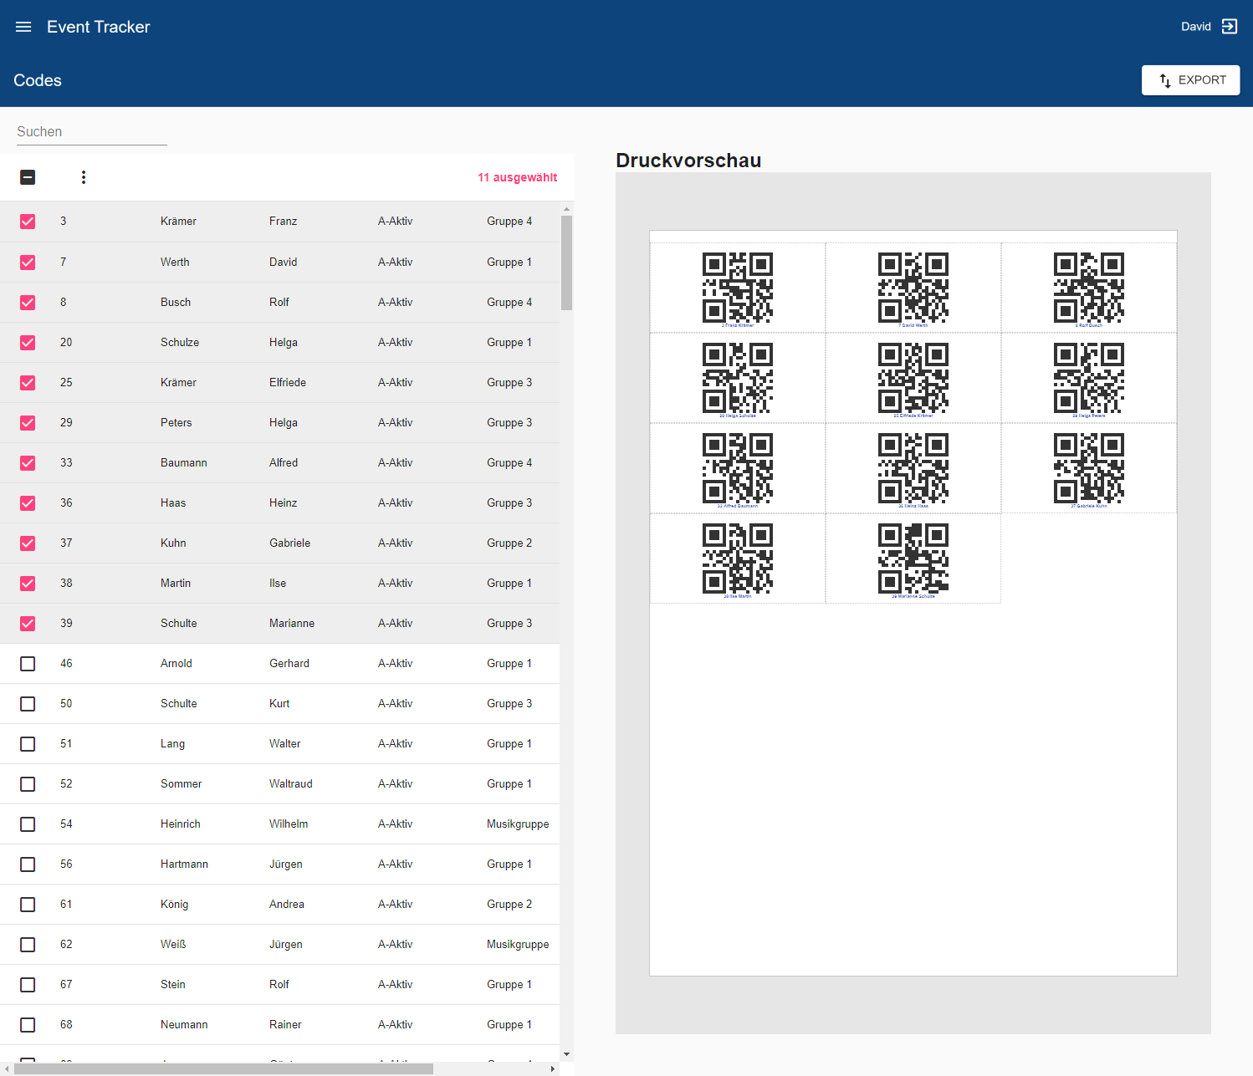The width and height of the screenshot is (1253, 1076).
Task: Click the QR code for Marianne Schulte
Action: pyautogui.click(x=913, y=558)
